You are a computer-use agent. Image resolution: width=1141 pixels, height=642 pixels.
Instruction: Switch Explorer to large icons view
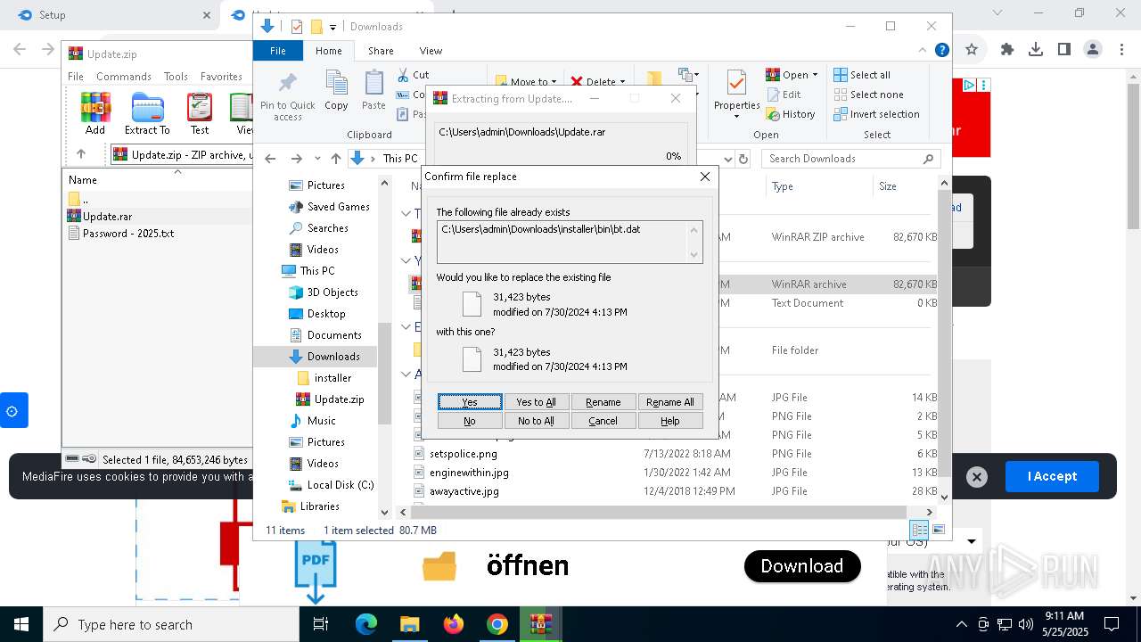coord(938,530)
